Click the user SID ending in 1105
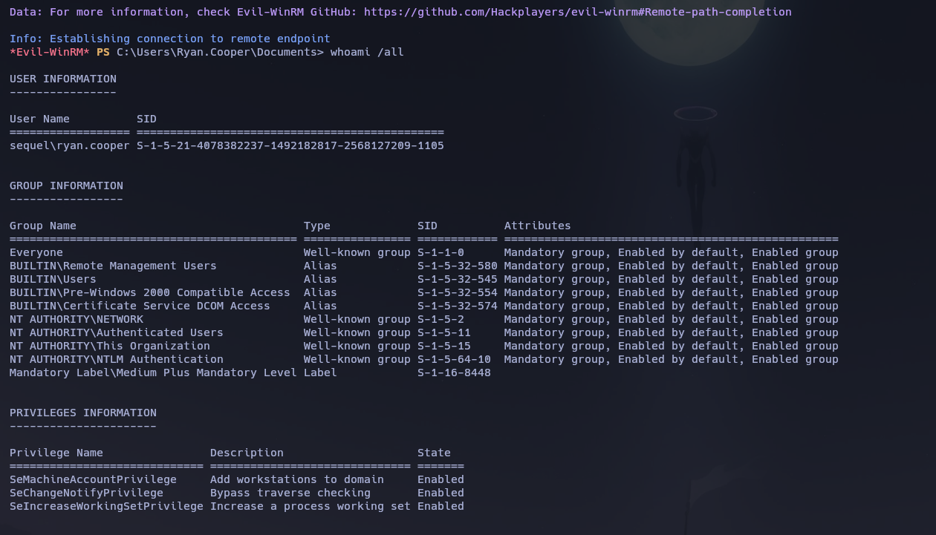The height and width of the screenshot is (535, 936). [x=290, y=145]
